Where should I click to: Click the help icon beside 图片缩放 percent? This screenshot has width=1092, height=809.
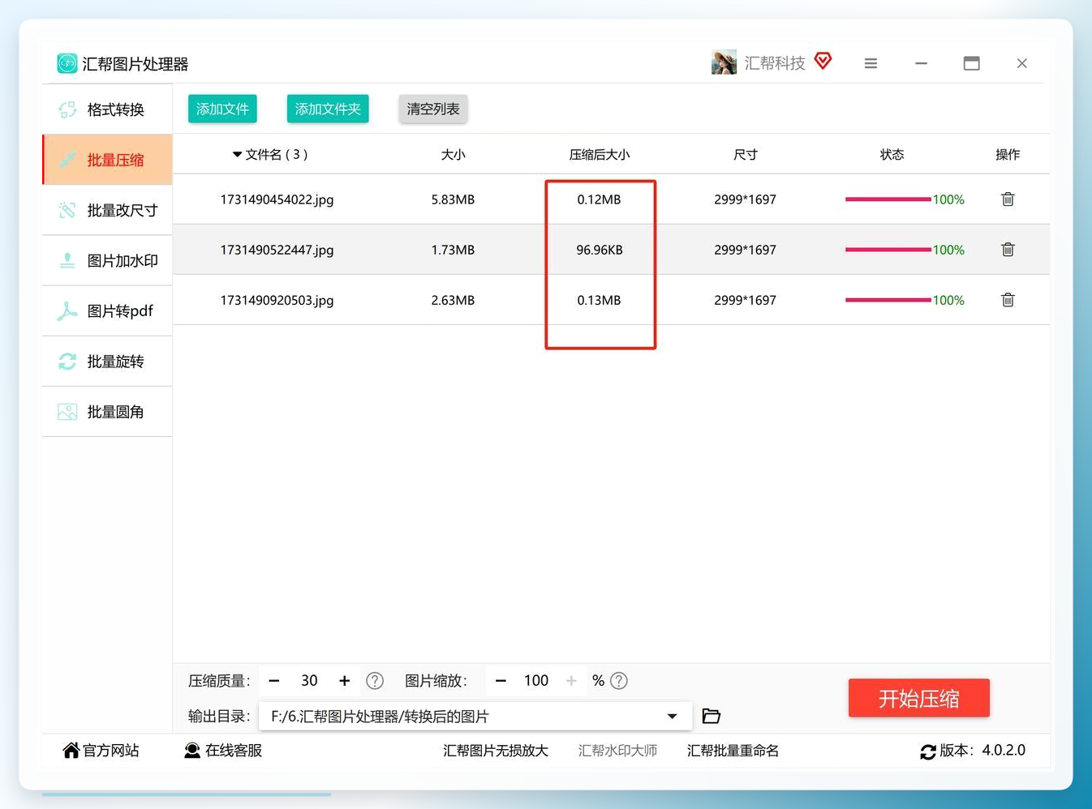coord(619,681)
